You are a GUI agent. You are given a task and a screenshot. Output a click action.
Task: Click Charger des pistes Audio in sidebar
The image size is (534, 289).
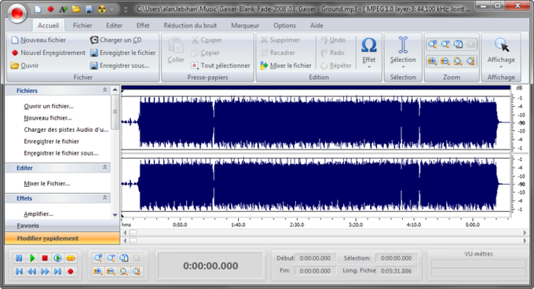click(66, 130)
